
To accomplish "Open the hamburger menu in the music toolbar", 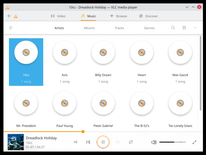I will pyautogui.click(x=11, y=28).
